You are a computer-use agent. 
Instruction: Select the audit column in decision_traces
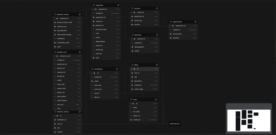67,47
